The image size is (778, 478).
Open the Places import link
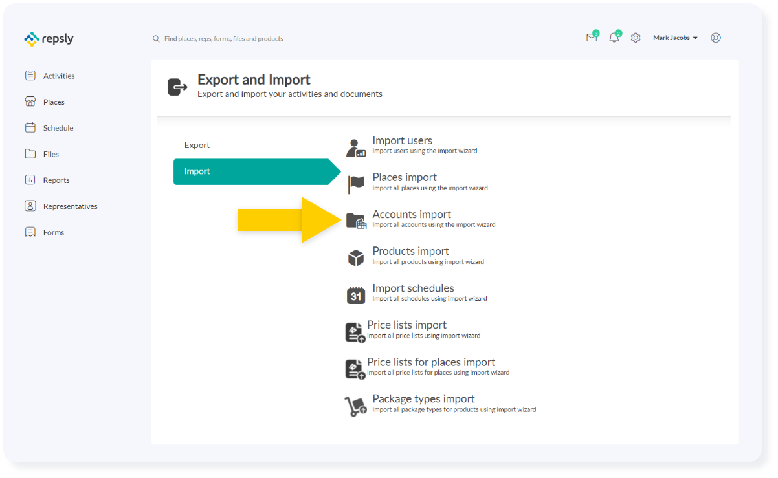pyautogui.click(x=405, y=177)
